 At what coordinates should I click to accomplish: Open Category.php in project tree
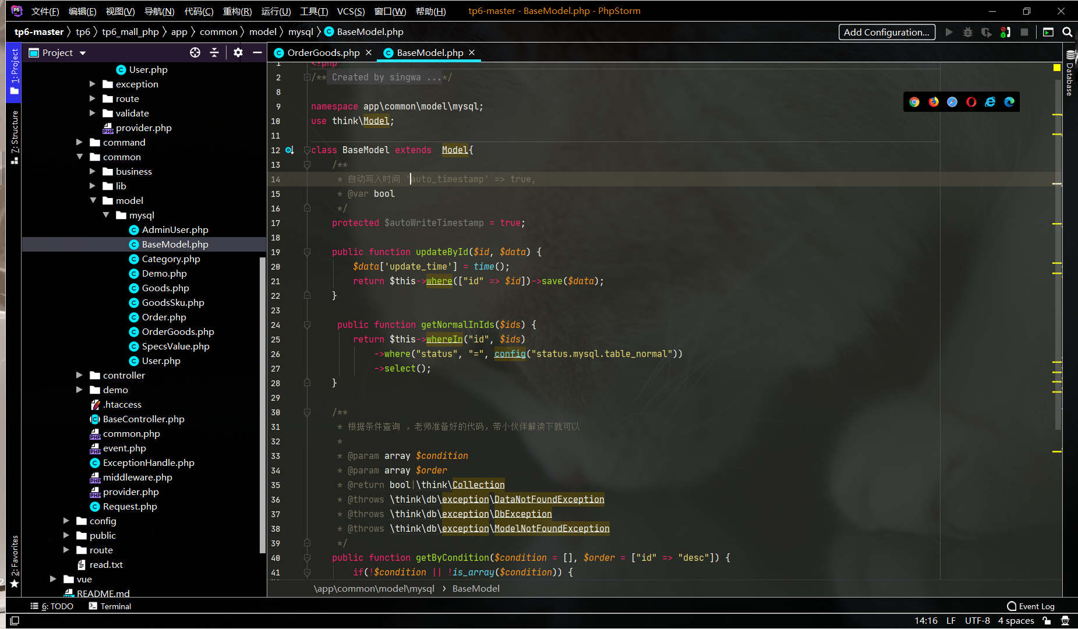click(x=171, y=259)
